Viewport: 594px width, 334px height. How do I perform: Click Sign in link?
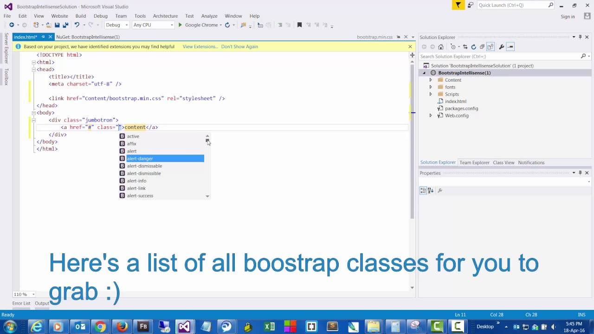[568, 16]
